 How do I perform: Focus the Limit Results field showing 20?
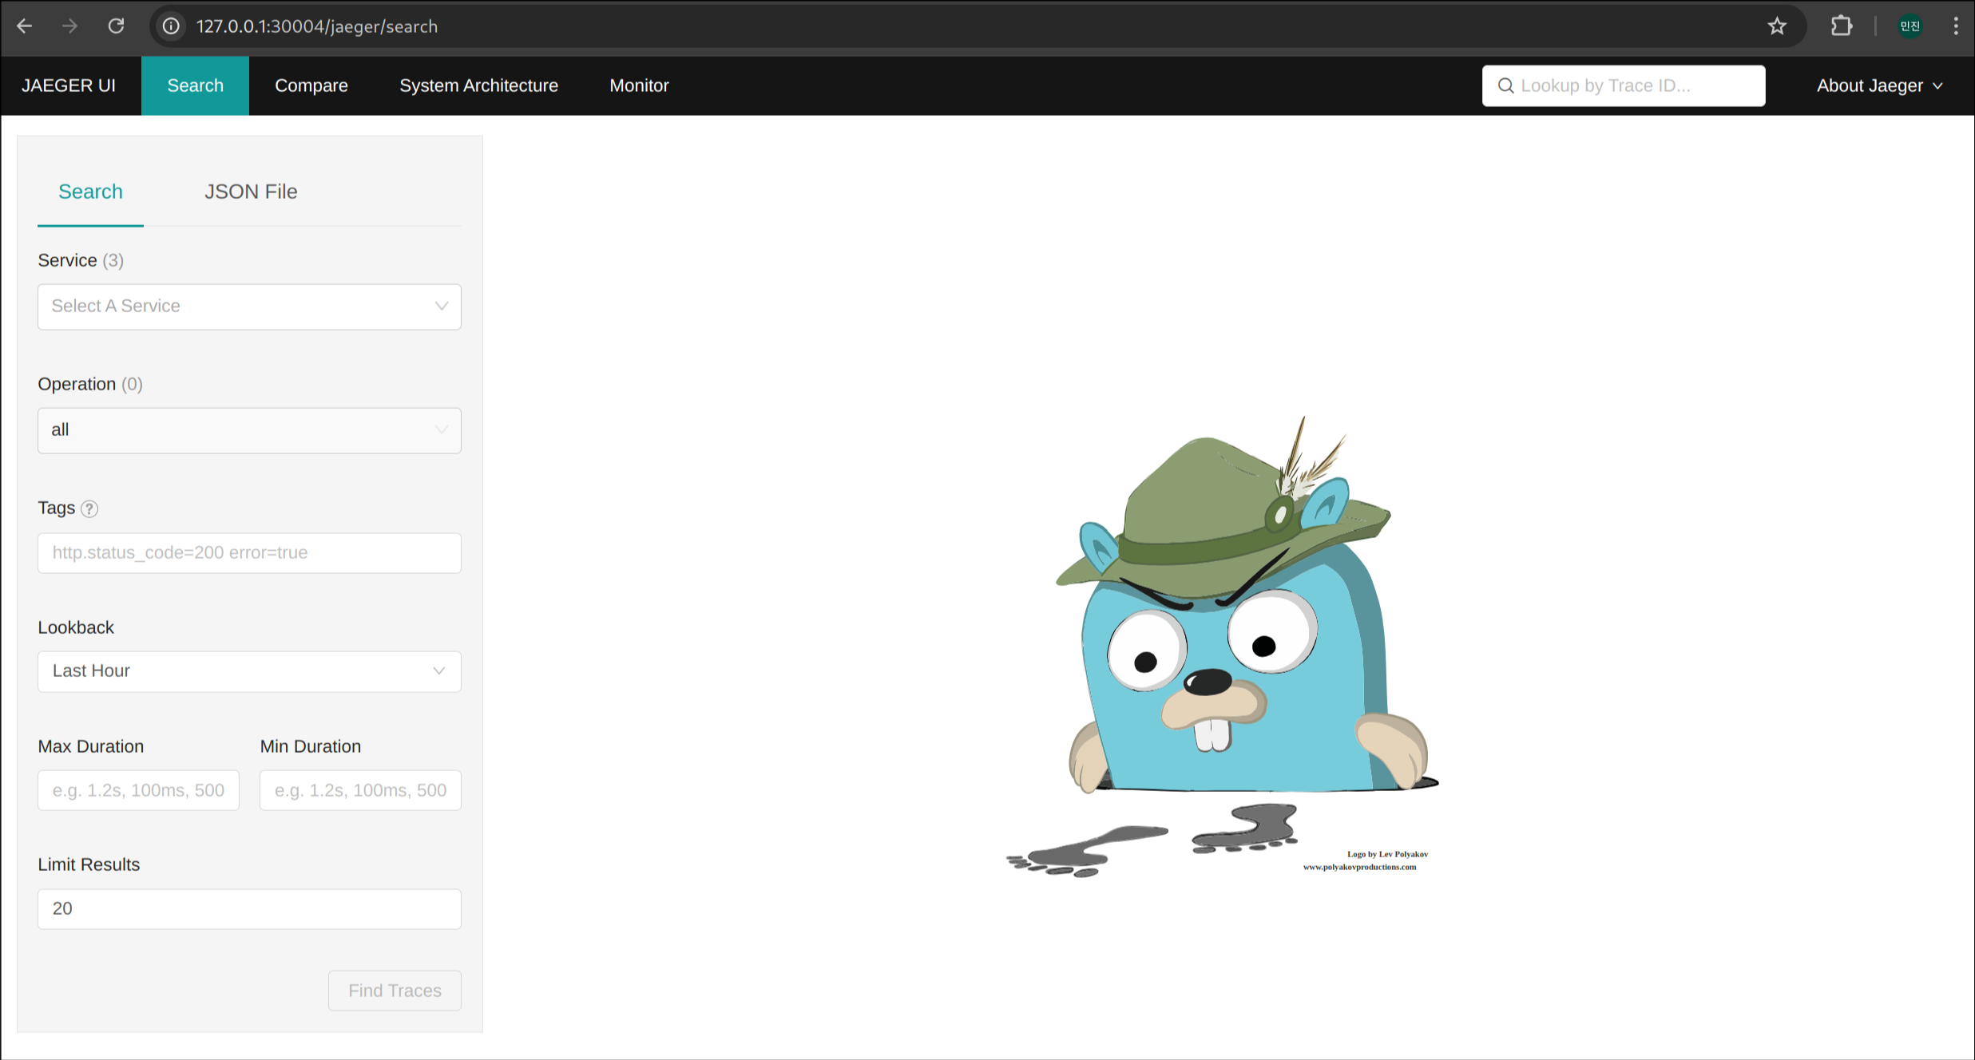coord(249,909)
